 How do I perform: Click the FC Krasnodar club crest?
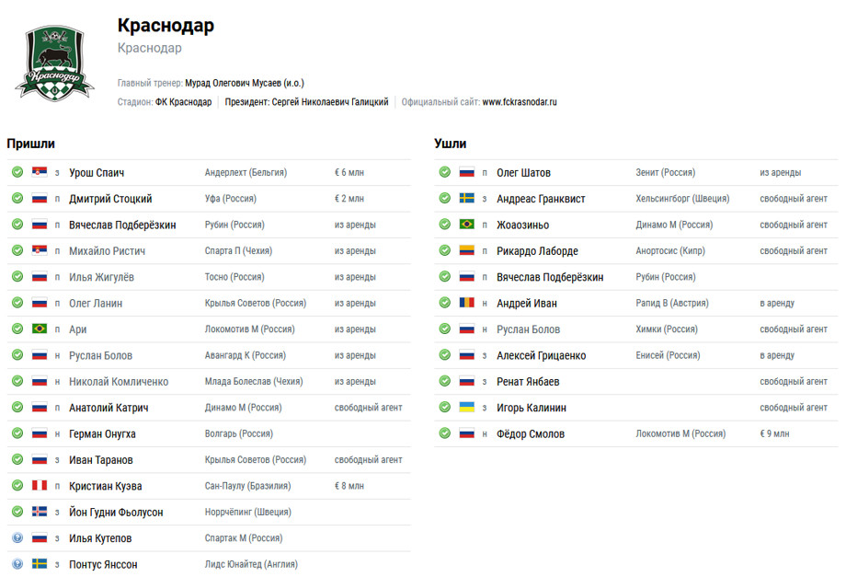54,63
